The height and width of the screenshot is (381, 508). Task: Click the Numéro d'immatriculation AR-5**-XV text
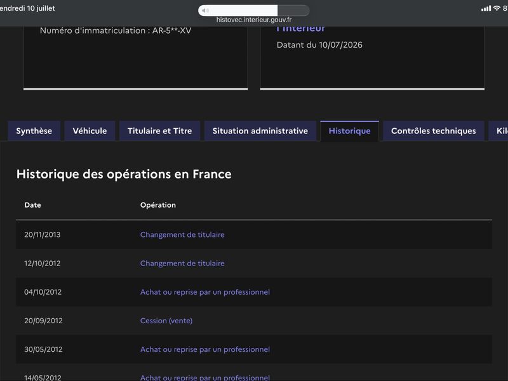pyautogui.click(x=116, y=30)
